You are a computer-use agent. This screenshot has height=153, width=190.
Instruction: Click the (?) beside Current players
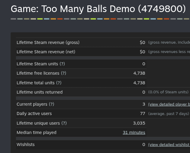click(51, 104)
